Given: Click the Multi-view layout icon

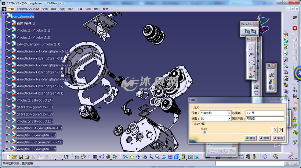Looking at the screenshot, I should [x=170, y=157].
